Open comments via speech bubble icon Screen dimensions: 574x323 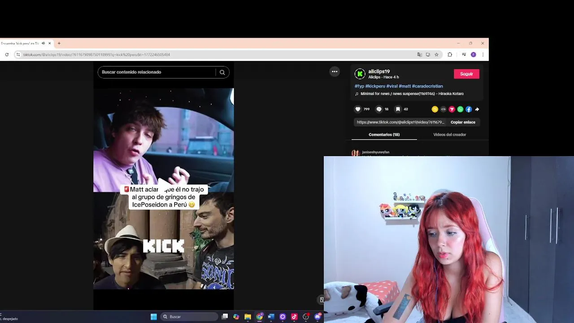(x=379, y=109)
